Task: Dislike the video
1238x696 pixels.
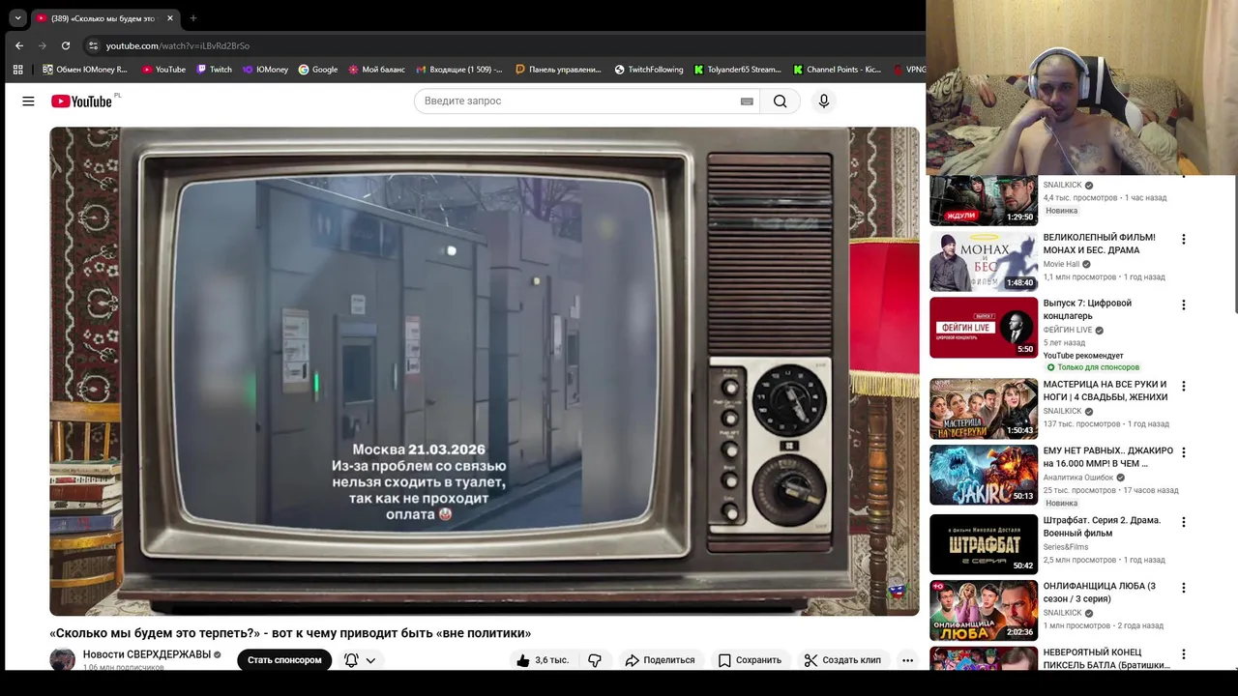Action: (x=595, y=660)
